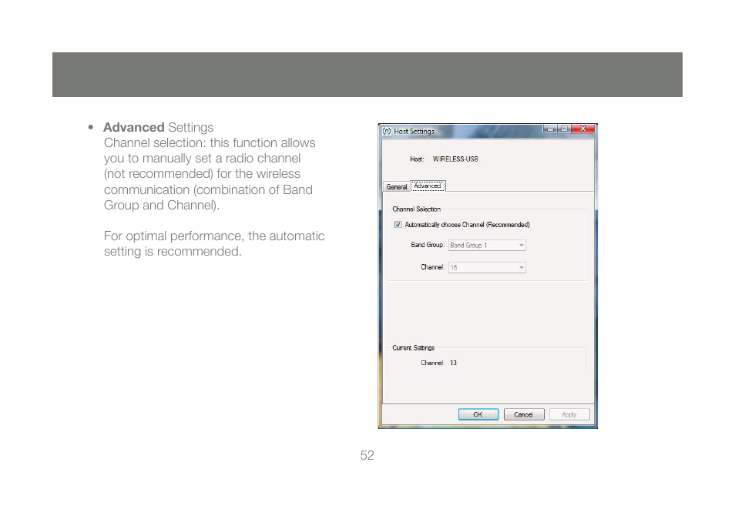Viewport: 735px width, 512px height.
Task: Click the Current Settings group label
Action: (x=414, y=347)
